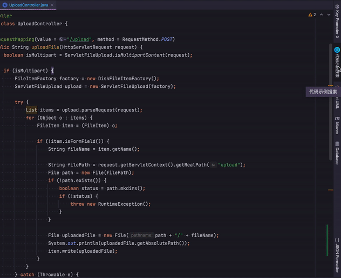Viewport: 341px width, 278px height.
Task: Click the 's:' inlay hint before "upload"
Action: [213, 165]
